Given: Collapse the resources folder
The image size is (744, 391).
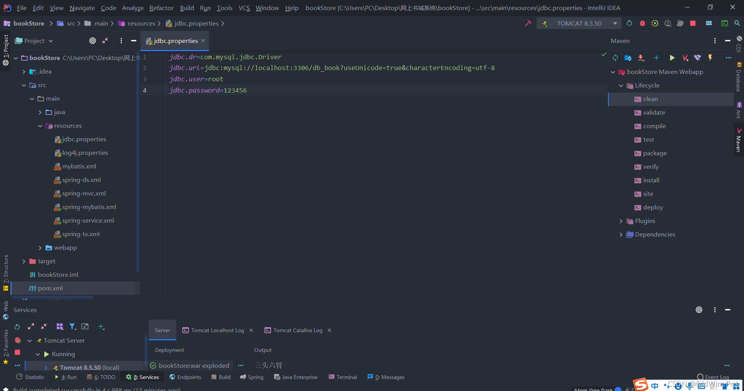Looking at the screenshot, I should [x=40, y=126].
